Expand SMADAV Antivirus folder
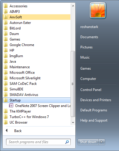Screen dimensions: 119x151 pos(37,95)
